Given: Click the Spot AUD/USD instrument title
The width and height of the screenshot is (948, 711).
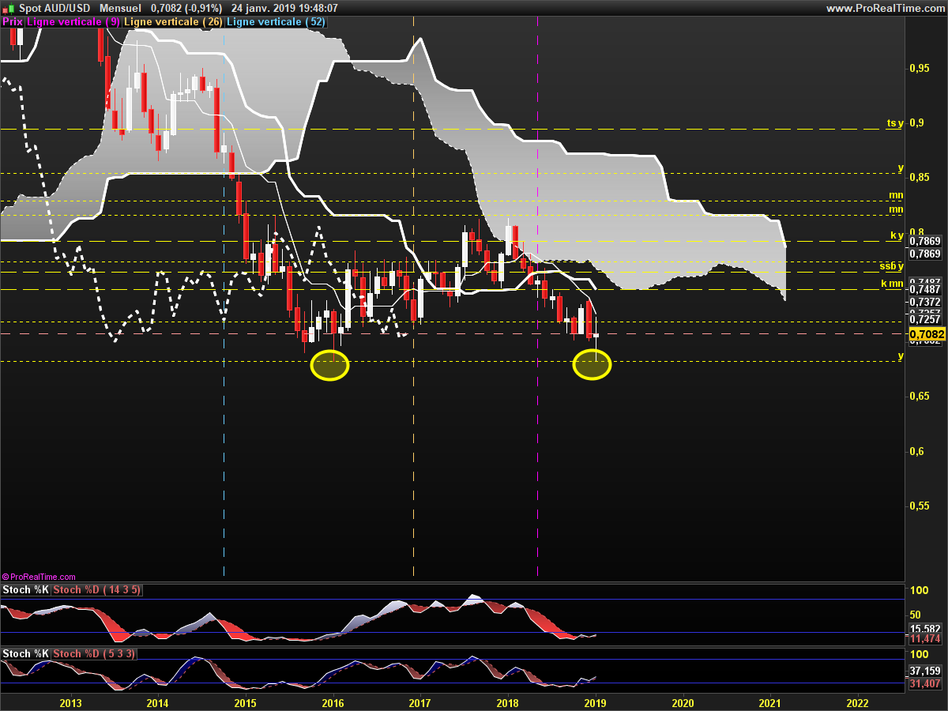Looking at the screenshot, I should 53,8.
